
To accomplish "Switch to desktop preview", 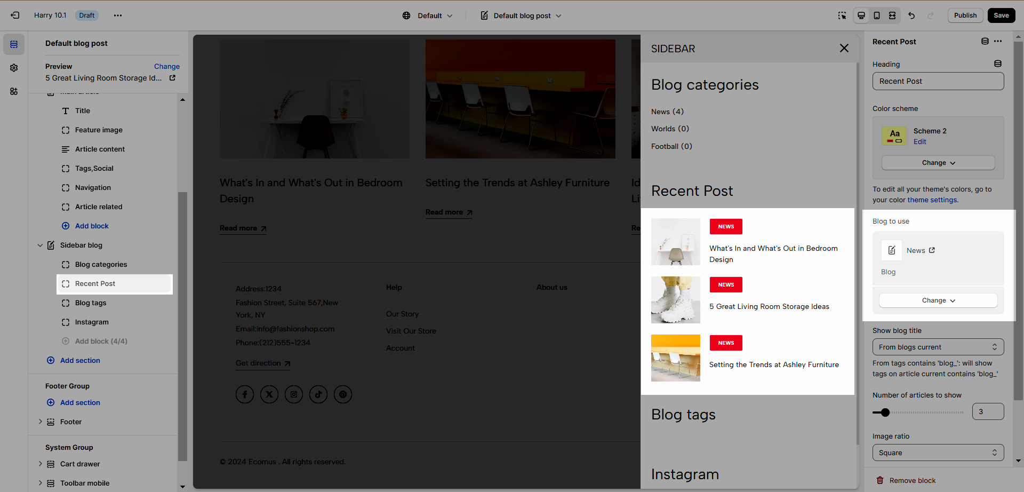I will point(861,15).
